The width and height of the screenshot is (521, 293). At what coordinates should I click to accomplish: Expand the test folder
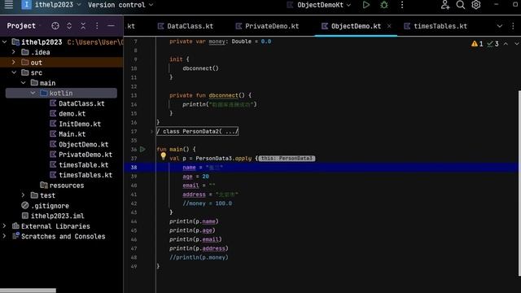23,195
